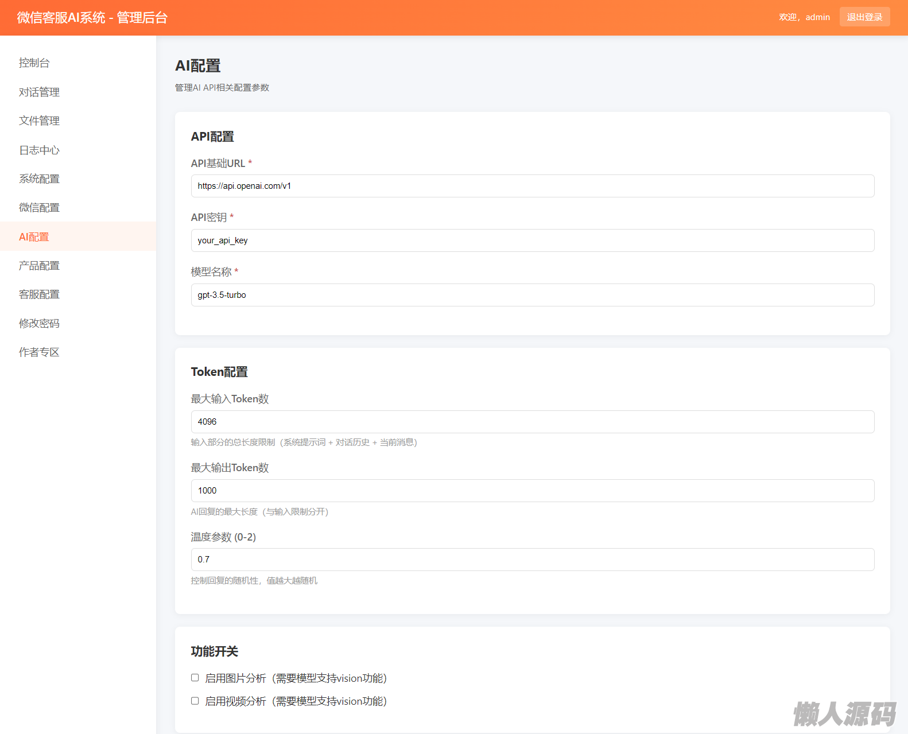
Task: Go to 客服配置 section
Action: point(39,294)
